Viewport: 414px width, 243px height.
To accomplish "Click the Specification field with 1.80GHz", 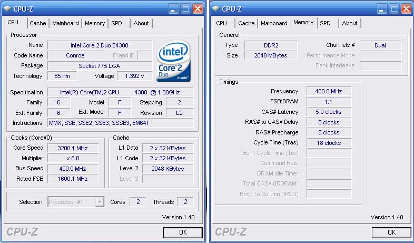I will click(x=121, y=92).
